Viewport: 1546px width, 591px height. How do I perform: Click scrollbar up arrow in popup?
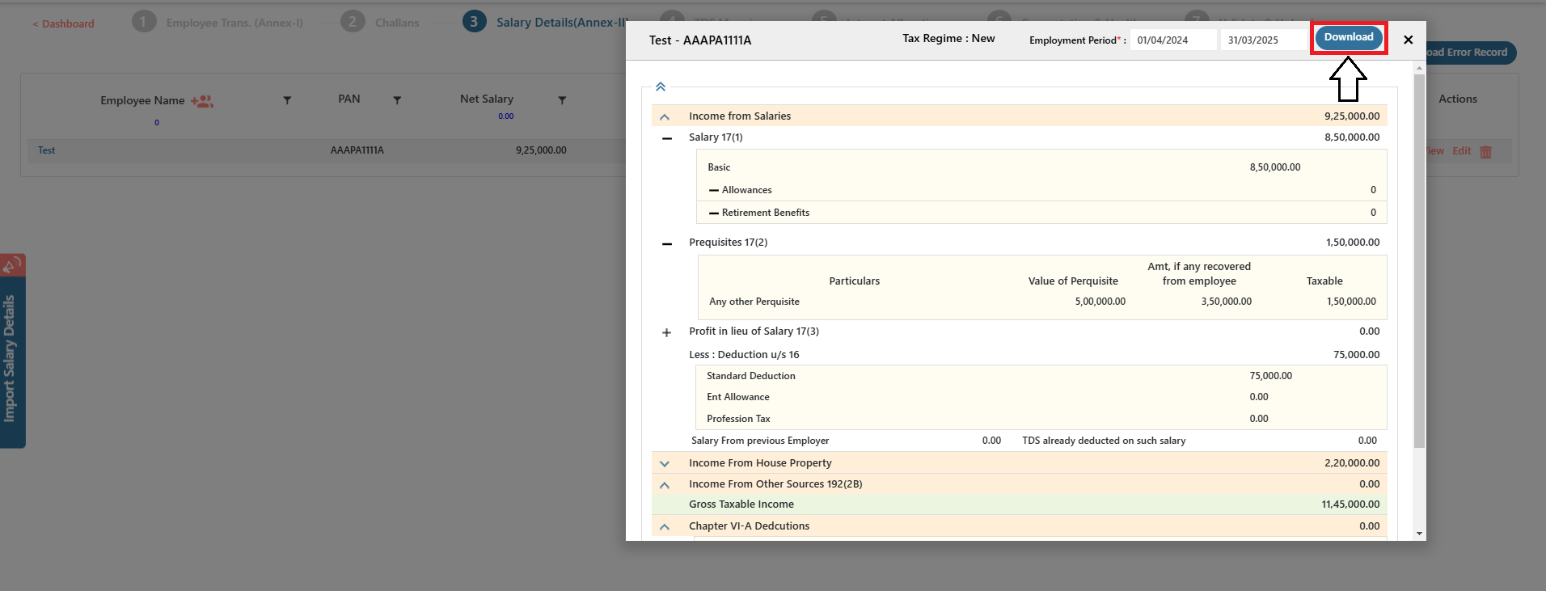point(1419,69)
